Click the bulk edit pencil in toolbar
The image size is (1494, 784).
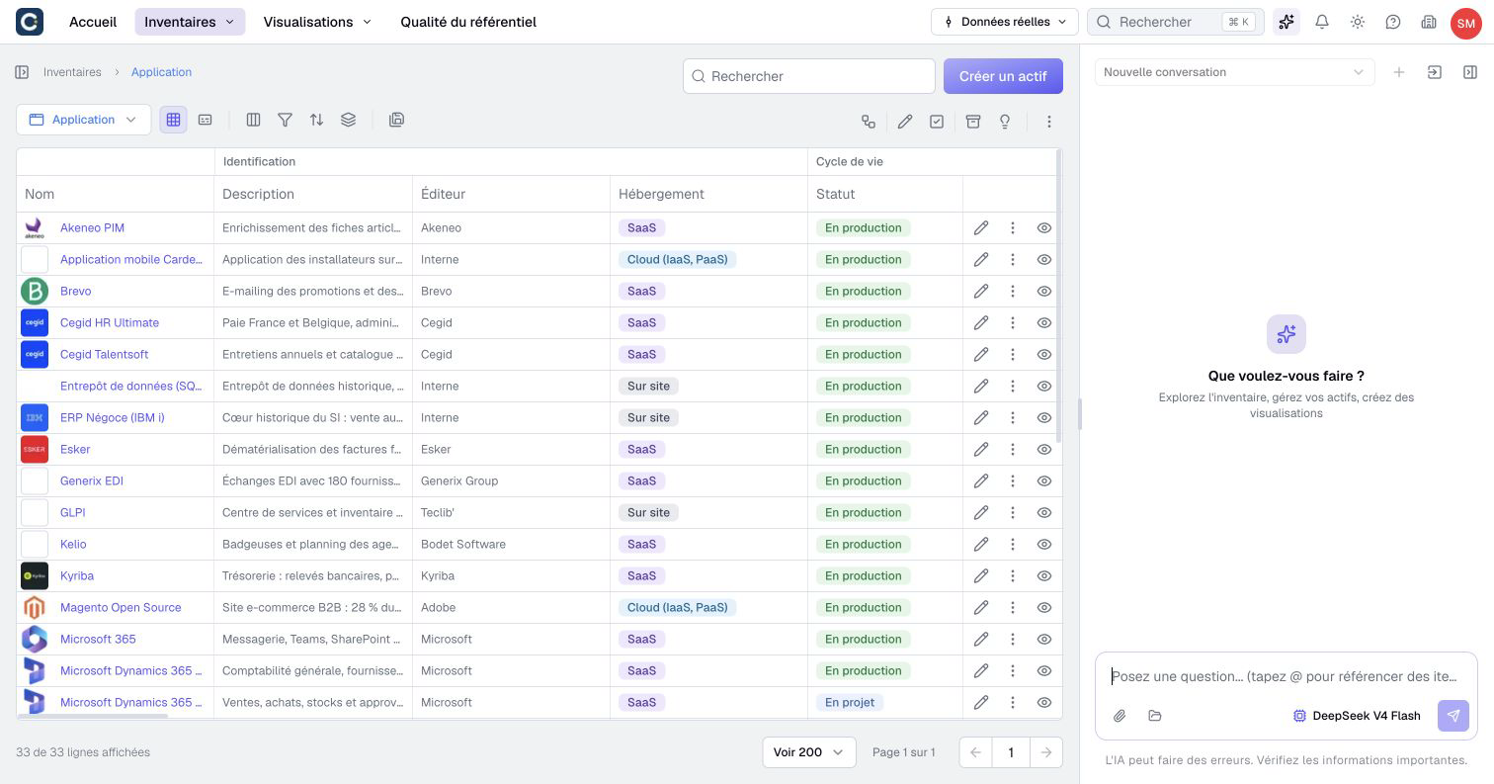coord(905,122)
